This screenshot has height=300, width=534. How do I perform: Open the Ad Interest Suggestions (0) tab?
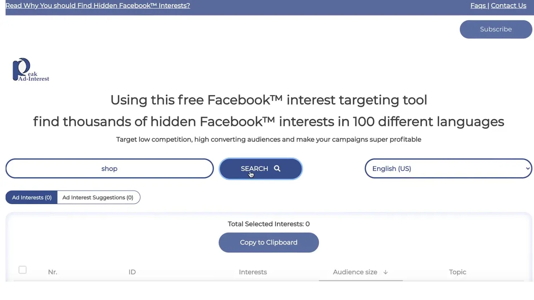(98, 197)
